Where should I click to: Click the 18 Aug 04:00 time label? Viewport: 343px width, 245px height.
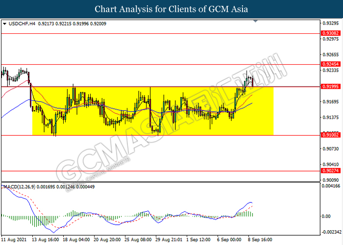(x=76, y=240)
